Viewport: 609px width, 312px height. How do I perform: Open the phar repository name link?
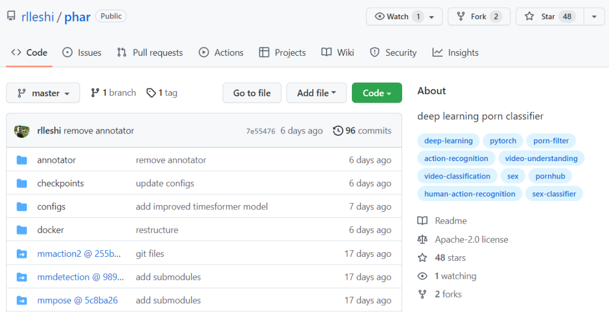(77, 17)
